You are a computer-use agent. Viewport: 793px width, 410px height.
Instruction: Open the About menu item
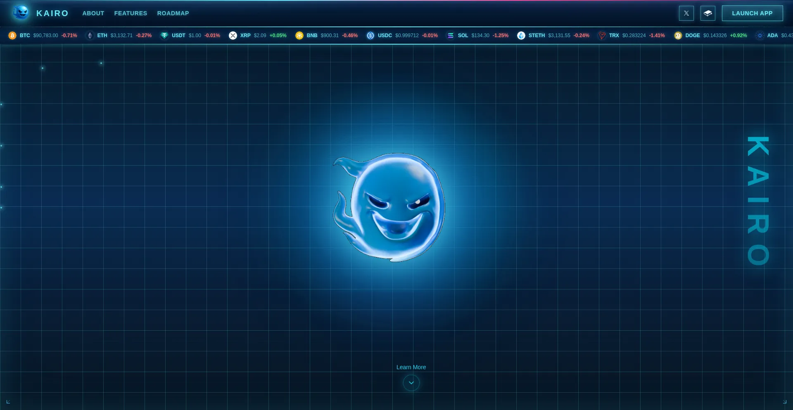click(x=93, y=13)
